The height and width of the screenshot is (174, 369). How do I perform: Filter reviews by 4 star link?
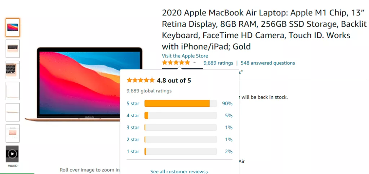(x=133, y=115)
